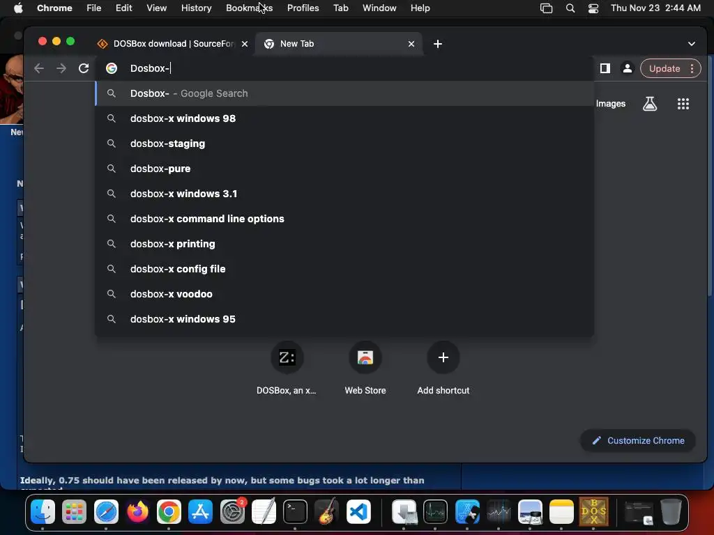Open Launchpad from the dock

74,511
